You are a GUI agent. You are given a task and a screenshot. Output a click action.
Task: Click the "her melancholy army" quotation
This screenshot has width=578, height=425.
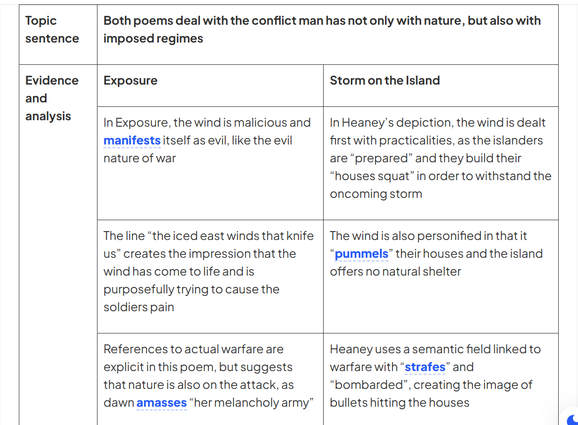(x=251, y=403)
